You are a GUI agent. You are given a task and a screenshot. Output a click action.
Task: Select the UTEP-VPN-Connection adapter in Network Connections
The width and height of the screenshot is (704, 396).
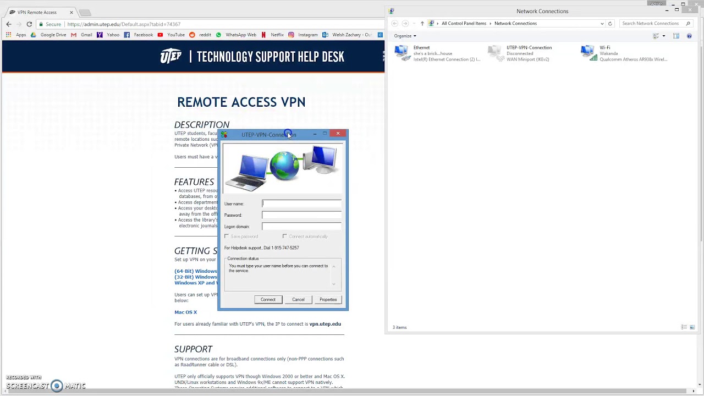520,53
